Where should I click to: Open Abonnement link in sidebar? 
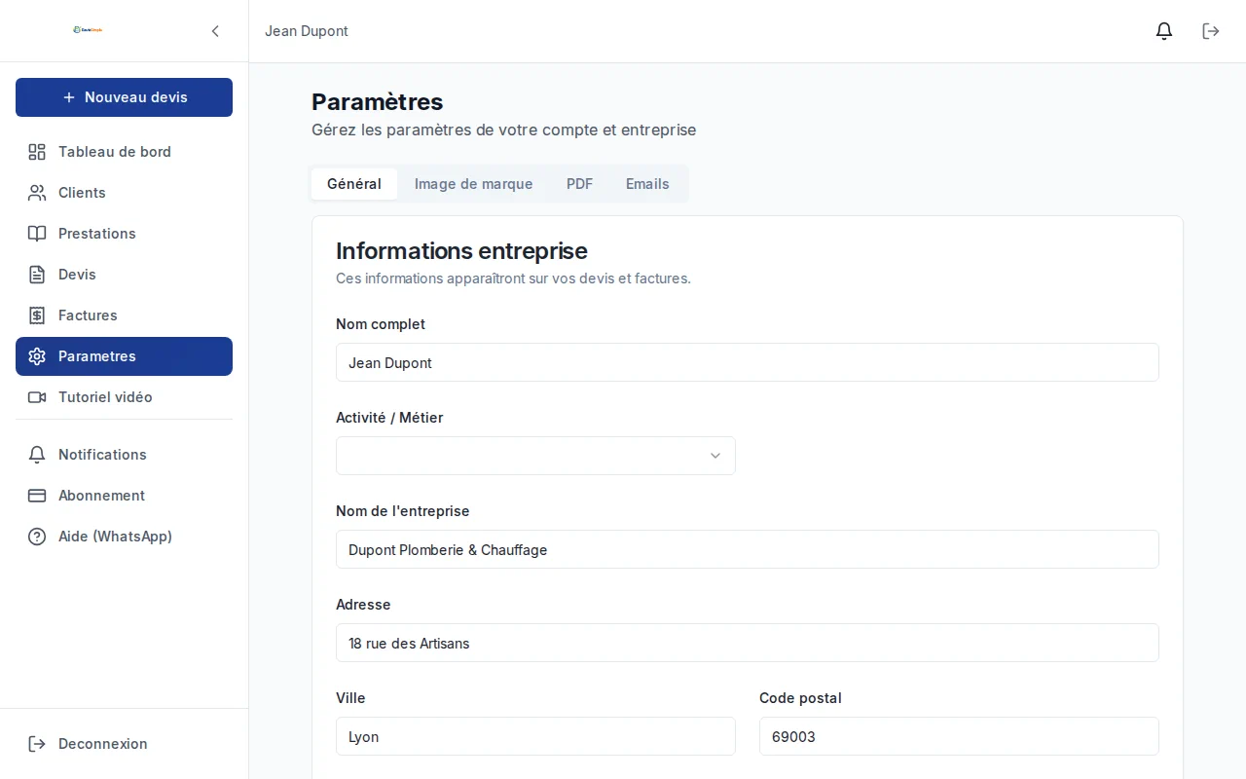click(124, 496)
